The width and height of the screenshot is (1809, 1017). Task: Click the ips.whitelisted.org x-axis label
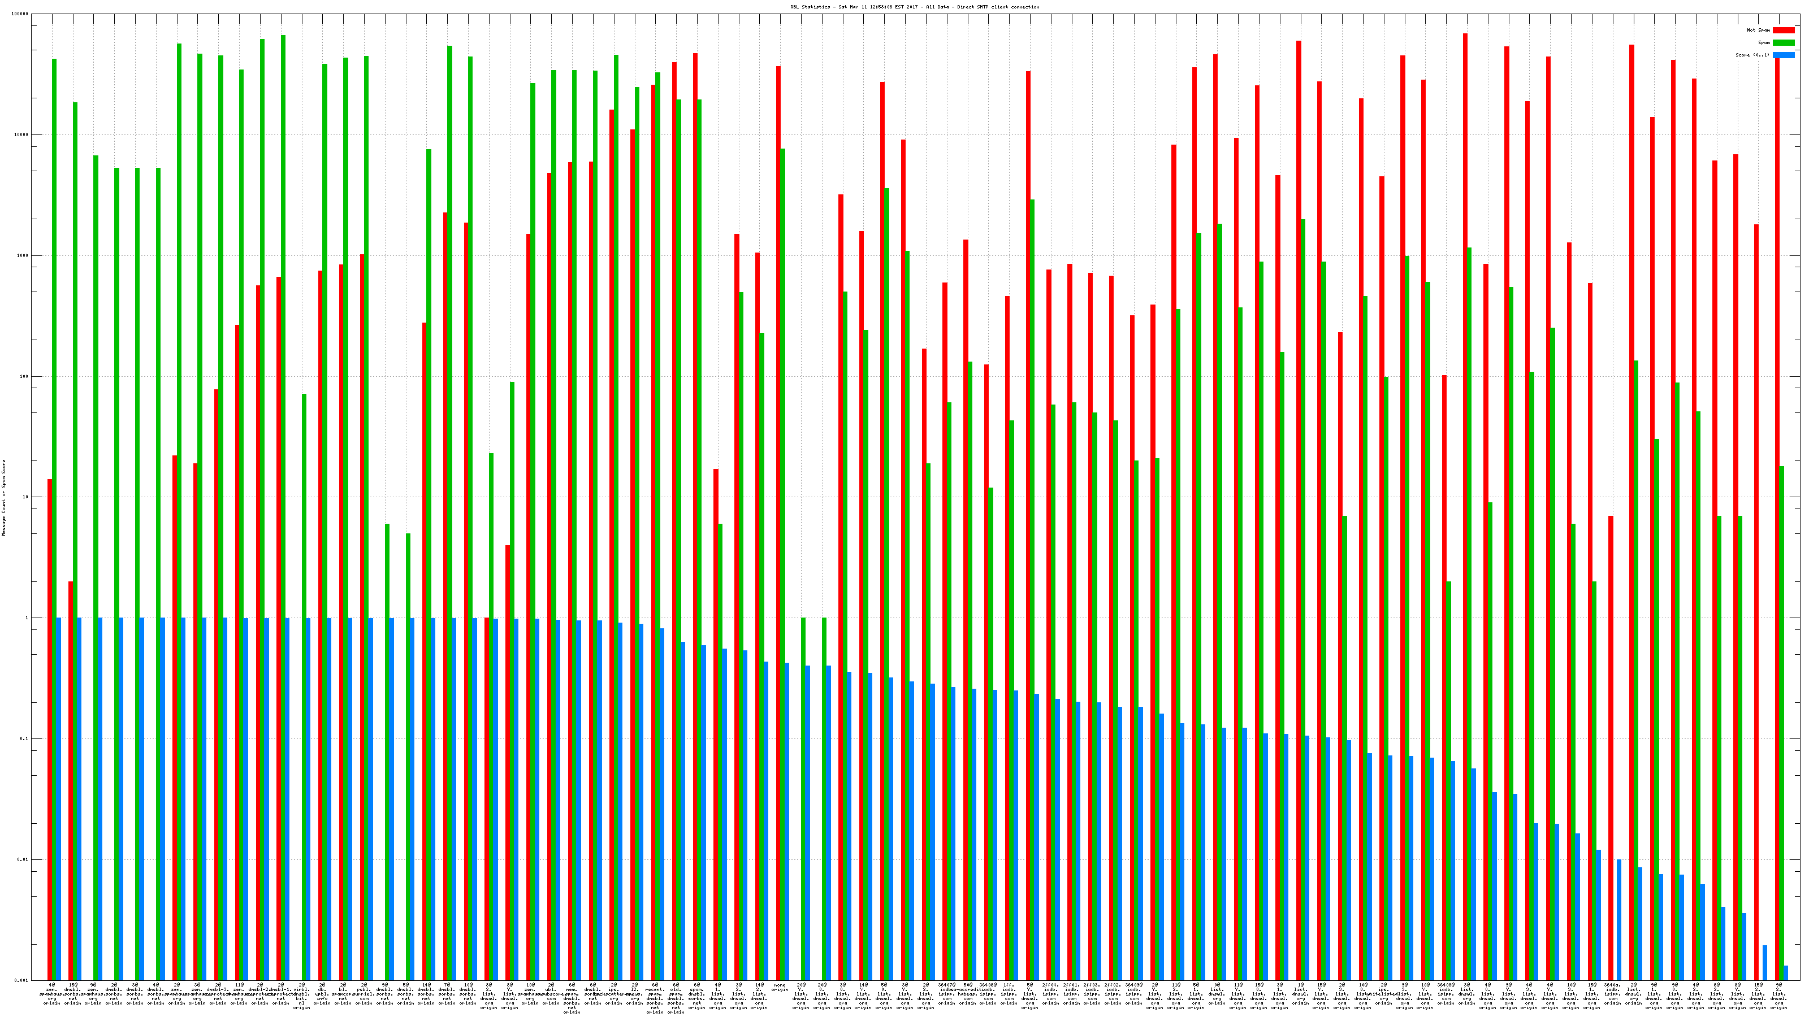click(x=1383, y=994)
